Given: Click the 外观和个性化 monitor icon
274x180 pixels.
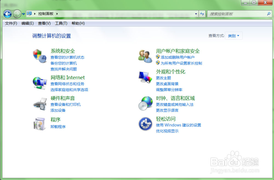Looking at the screenshot, I should [x=145, y=77].
